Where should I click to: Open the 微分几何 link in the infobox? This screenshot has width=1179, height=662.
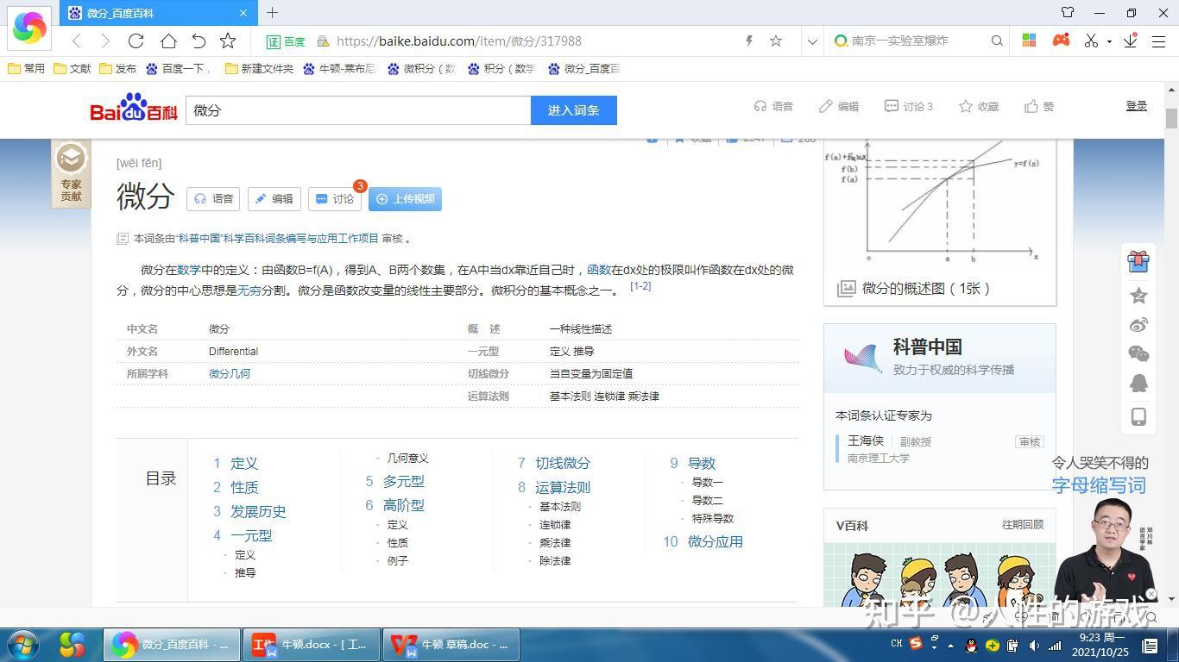pos(229,373)
